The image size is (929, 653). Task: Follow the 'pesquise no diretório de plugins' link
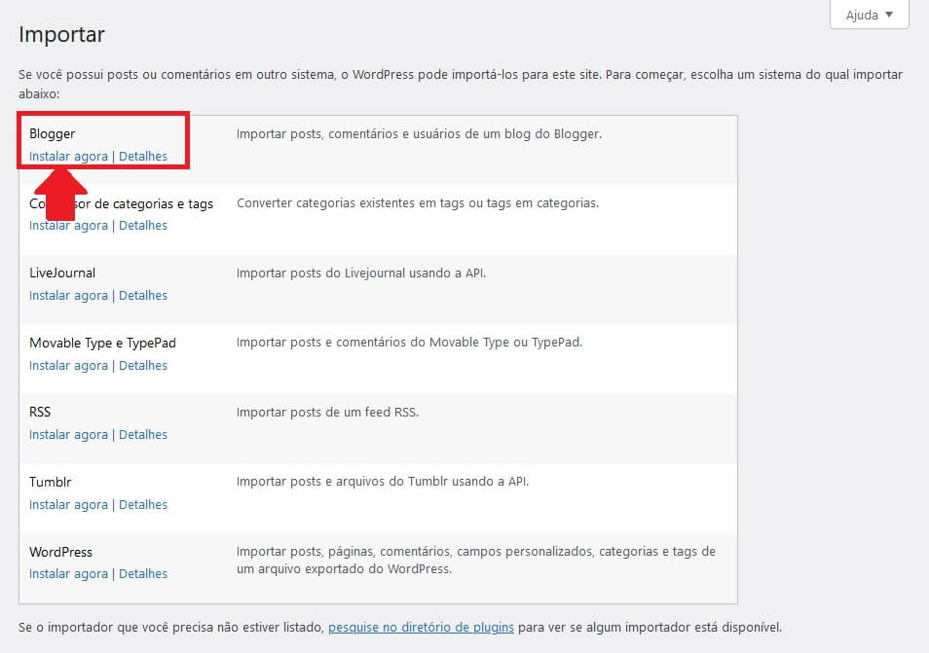click(x=422, y=627)
